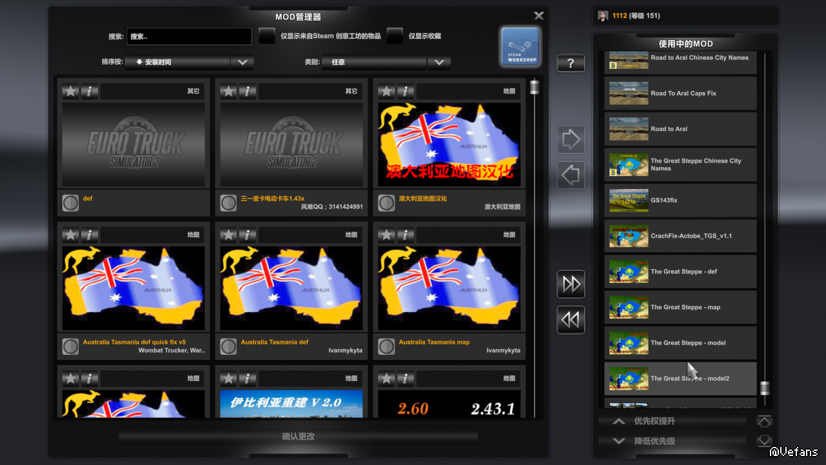Click the double right arrow to activate all
Screen dimensions: 826x465
pyautogui.click(x=571, y=284)
